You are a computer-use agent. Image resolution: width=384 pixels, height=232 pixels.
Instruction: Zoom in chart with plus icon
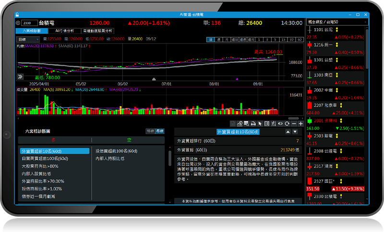click(301, 124)
